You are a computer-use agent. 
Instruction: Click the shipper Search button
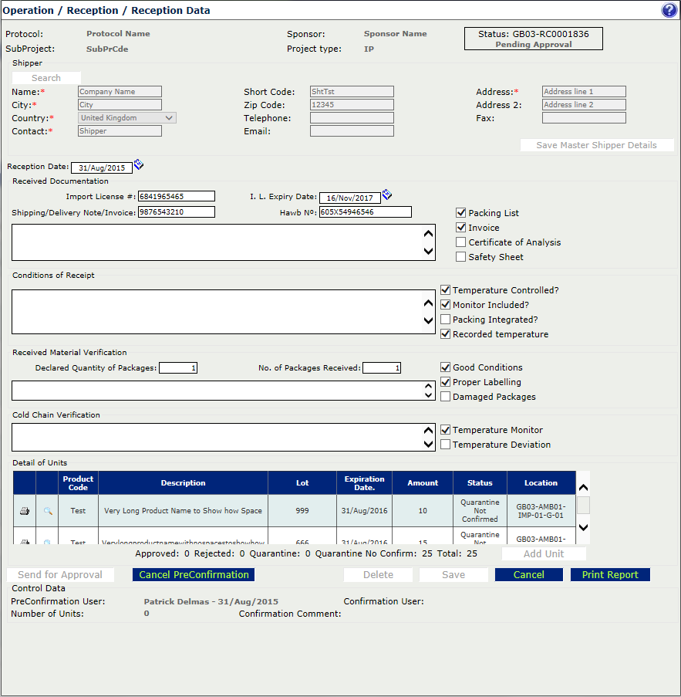(46, 78)
